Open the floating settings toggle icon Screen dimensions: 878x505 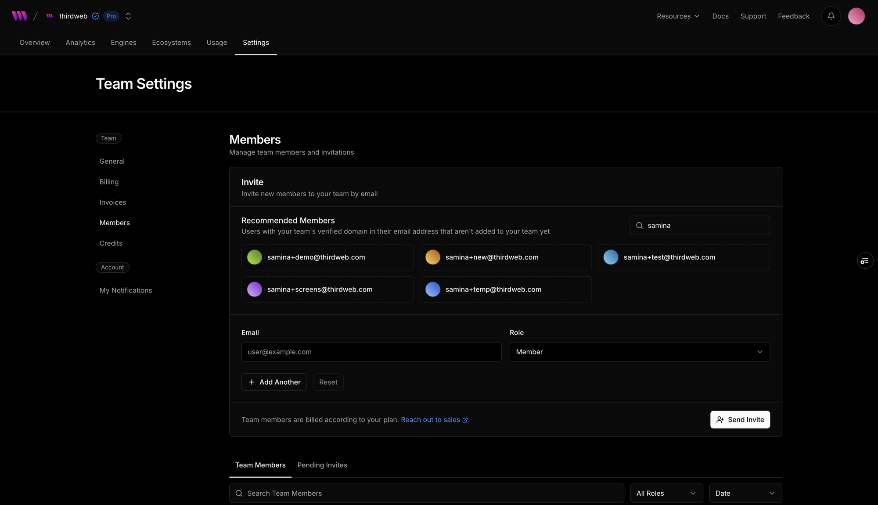click(865, 261)
